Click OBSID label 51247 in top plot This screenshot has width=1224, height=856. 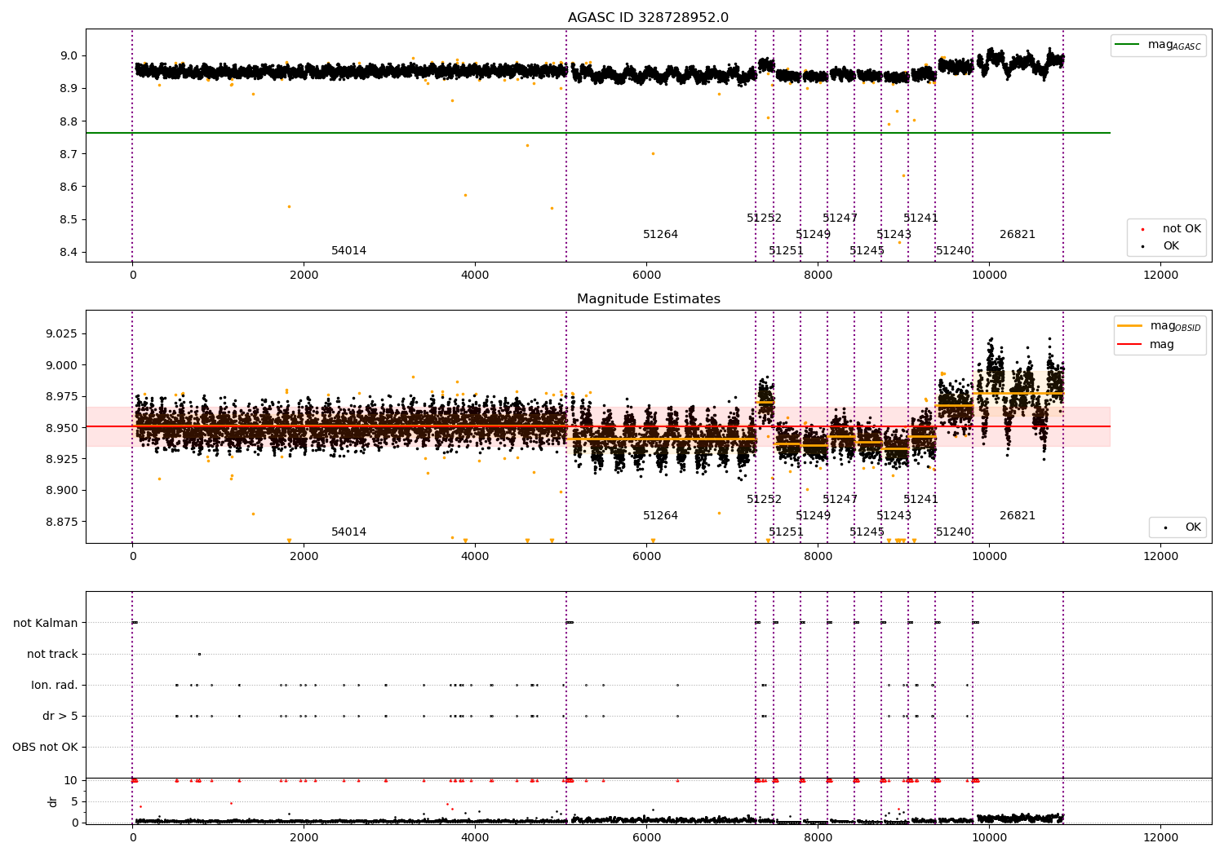840,218
